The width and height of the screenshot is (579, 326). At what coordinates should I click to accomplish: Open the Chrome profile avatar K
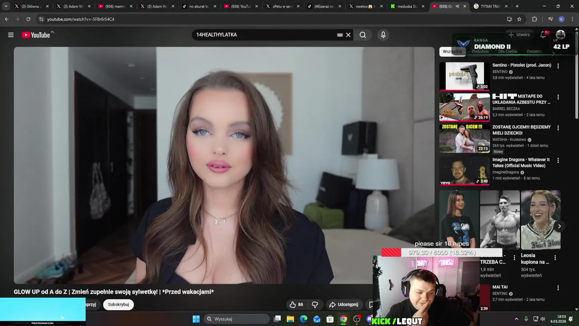coord(561,19)
